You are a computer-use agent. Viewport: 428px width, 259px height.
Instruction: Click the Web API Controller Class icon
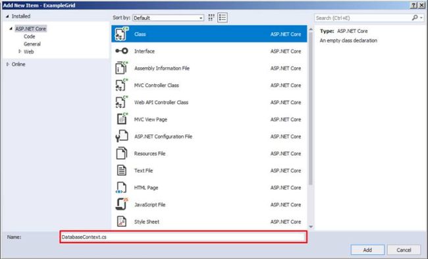(121, 102)
